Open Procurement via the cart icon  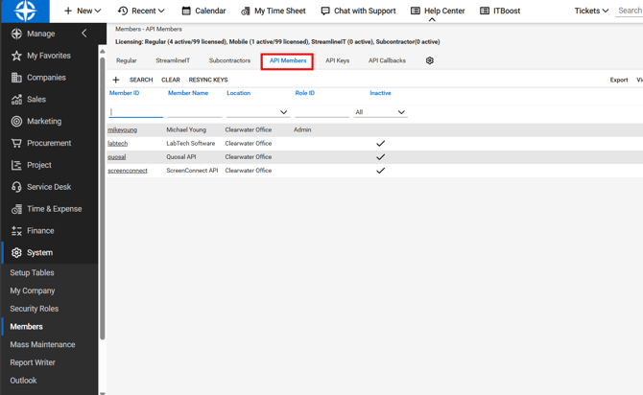click(16, 143)
